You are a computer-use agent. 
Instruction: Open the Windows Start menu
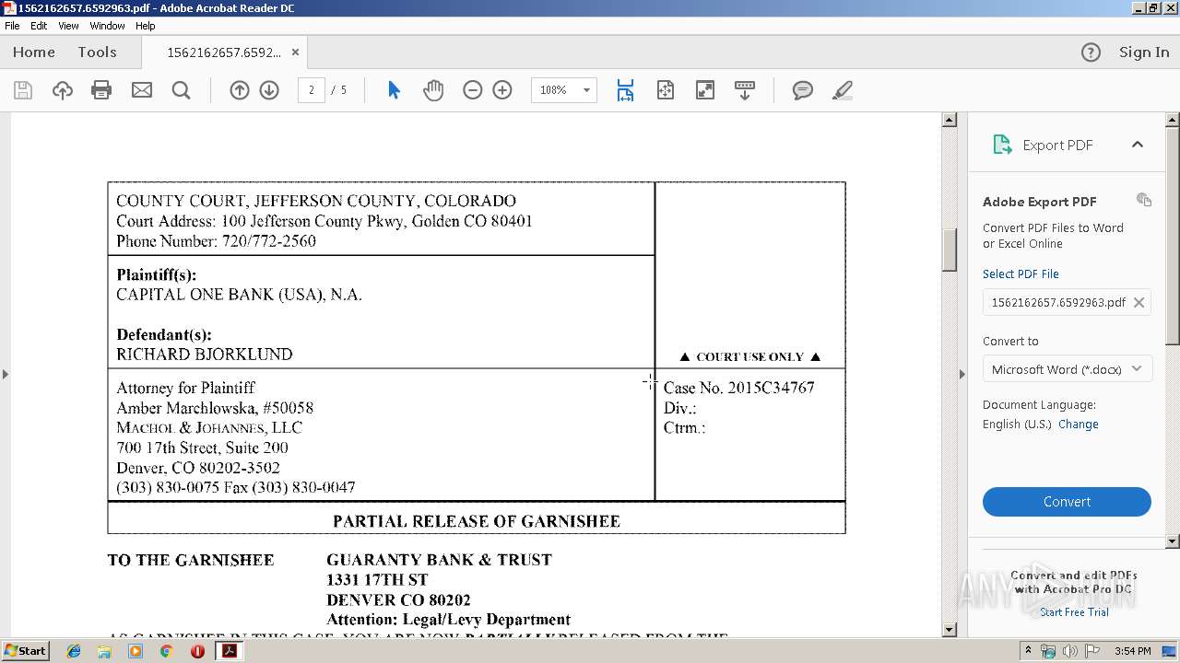25,651
